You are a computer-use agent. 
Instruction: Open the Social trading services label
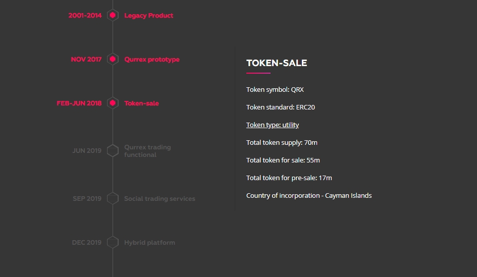tap(160, 199)
